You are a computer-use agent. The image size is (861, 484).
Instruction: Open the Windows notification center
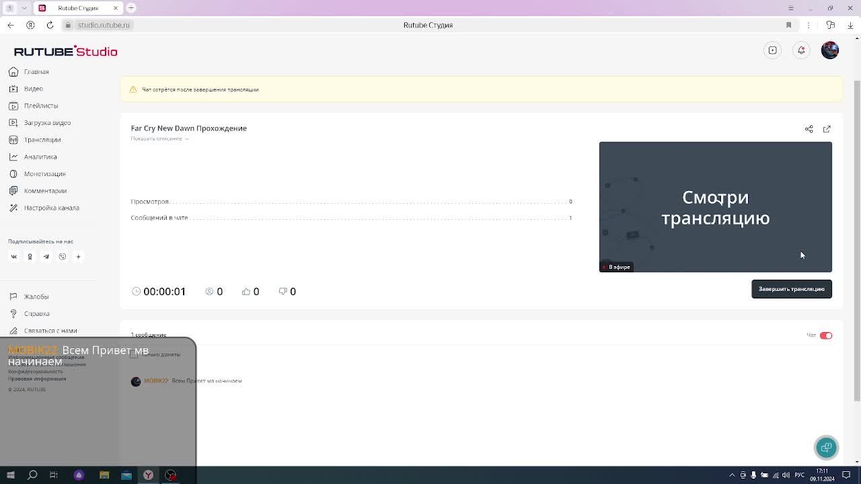pos(846,475)
